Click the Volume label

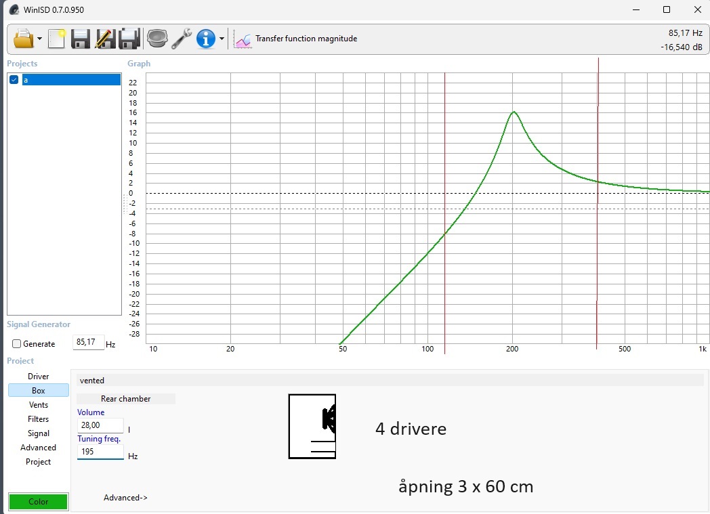tap(91, 412)
